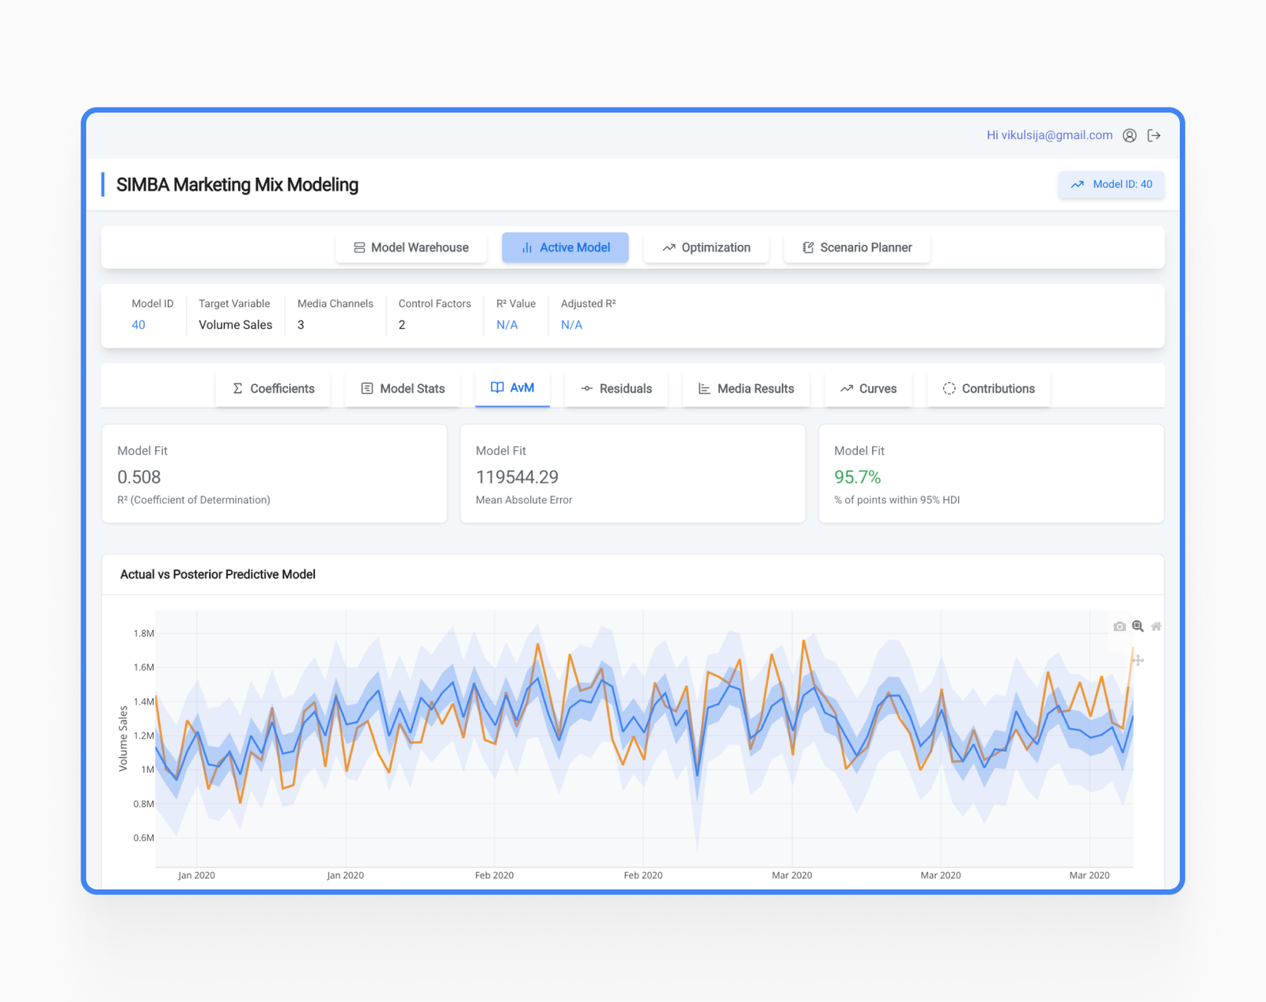This screenshot has height=1002, width=1266.
Task: Switch to the Active Model view
Action: coord(565,247)
